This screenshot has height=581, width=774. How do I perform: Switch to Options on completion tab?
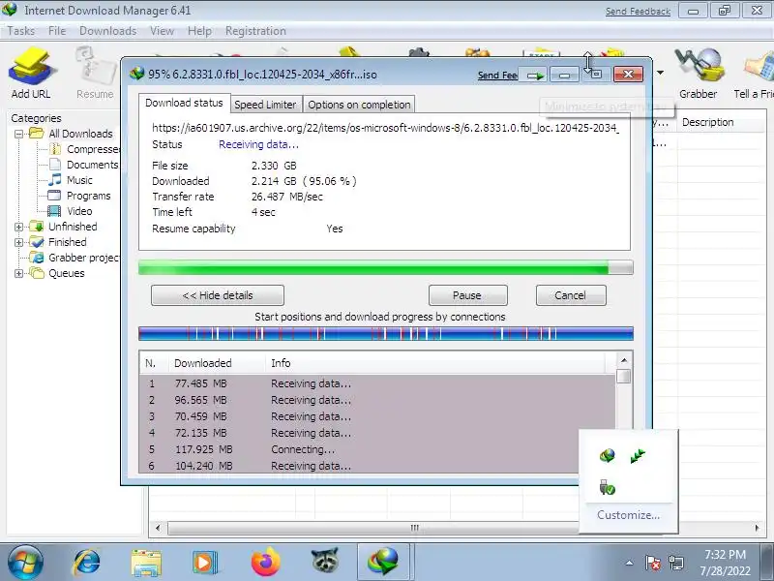tap(359, 105)
